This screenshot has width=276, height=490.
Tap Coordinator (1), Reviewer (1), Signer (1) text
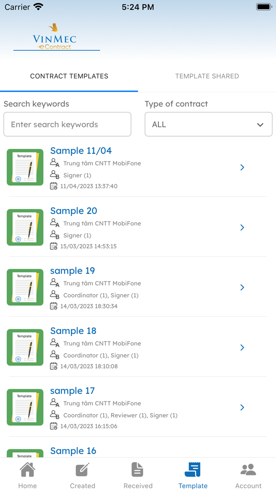click(x=120, y=415)
